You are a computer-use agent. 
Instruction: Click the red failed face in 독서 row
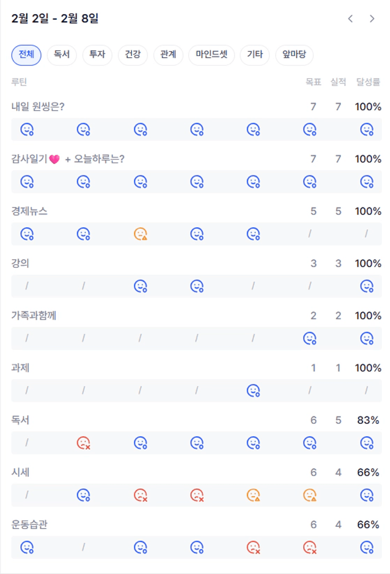click(x=83, y=443)
